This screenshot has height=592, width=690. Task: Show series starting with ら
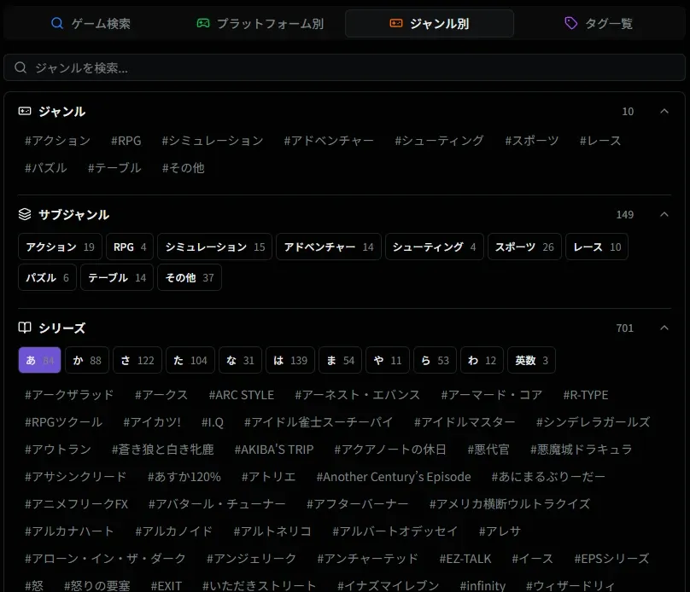[435, 360]
